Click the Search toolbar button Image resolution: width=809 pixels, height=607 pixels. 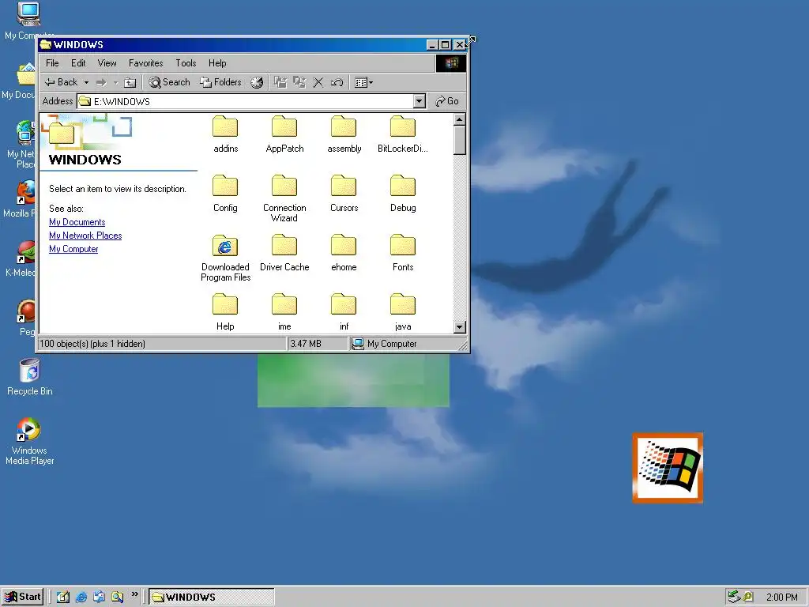tap(169, 82)
